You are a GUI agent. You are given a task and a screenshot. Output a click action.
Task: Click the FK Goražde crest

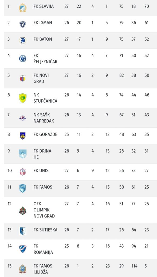[x=23, y=136]
